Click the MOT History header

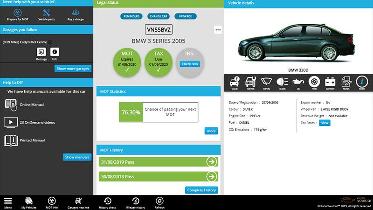pyautogui.click(x=159, y=150)
